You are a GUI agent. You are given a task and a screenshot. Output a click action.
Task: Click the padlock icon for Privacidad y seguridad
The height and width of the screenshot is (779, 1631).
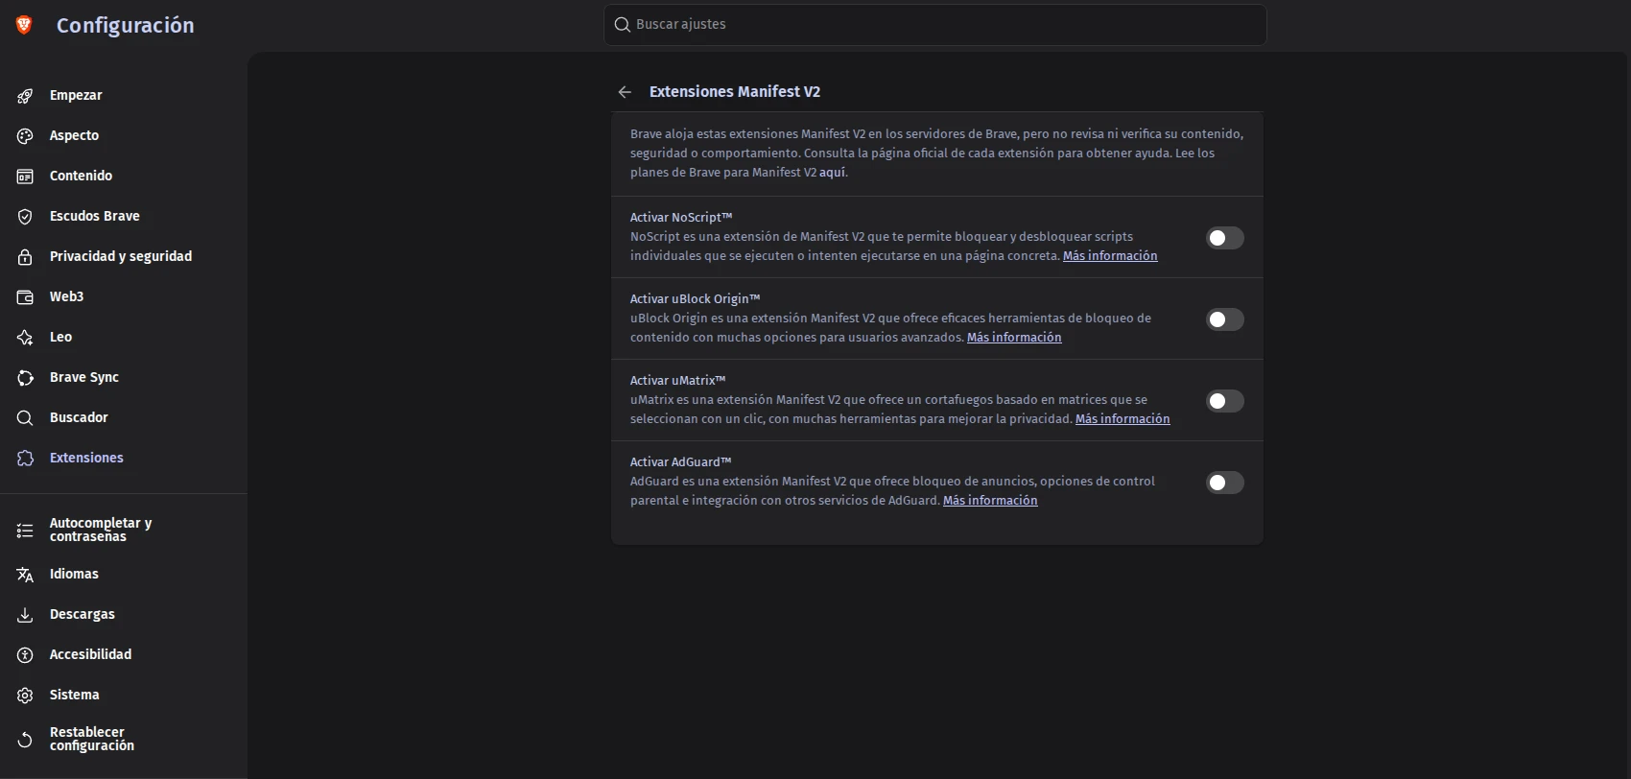[x=25, y=257]
